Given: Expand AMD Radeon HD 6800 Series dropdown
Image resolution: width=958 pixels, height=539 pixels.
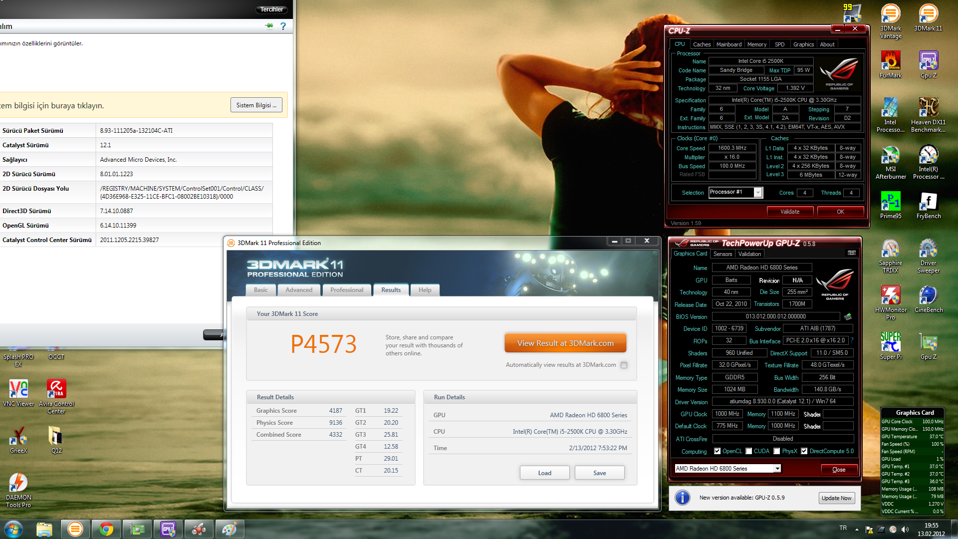Looking at the screenshot, I should (x=777, y=469).
